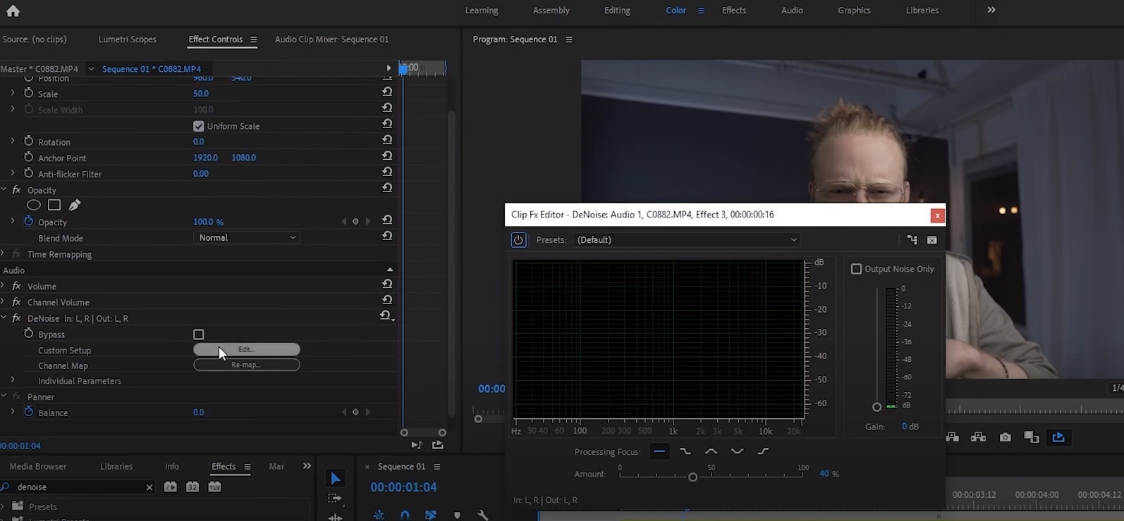Screen dimensions: 1124x521
Task: Toggle animation stopwatch for Rotation
Action: click(29, 142)
